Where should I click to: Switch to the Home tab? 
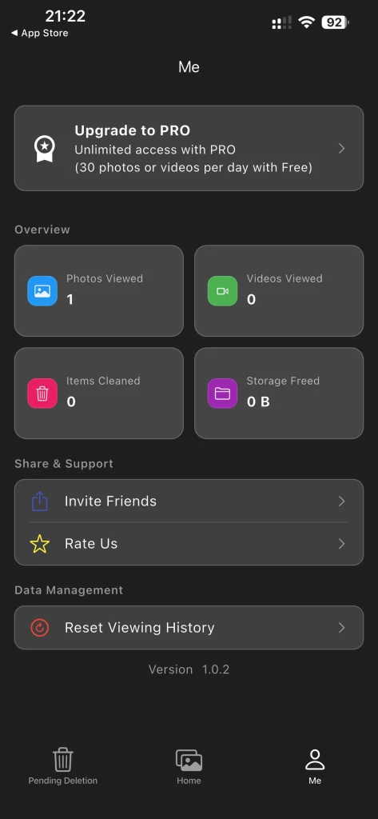189,766
